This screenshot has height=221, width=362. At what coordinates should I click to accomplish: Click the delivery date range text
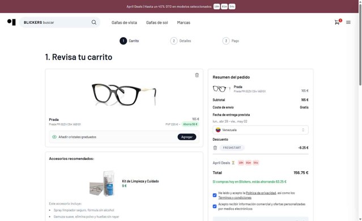tap(230, 122)
